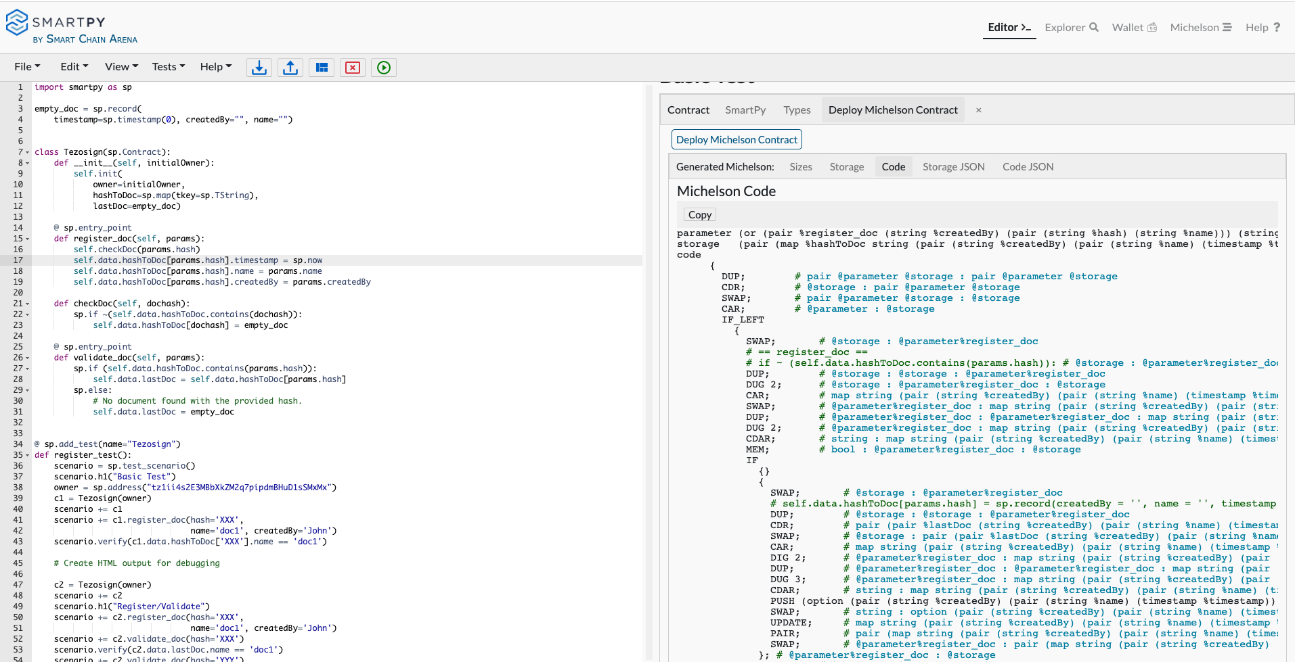Open the Help dropdown beside Tests
The image size is (1295, 662).
(x=216, y=67)
